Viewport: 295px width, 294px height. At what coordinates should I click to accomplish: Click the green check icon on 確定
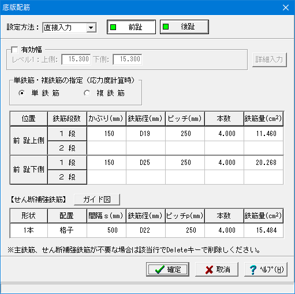coord(159,270)
